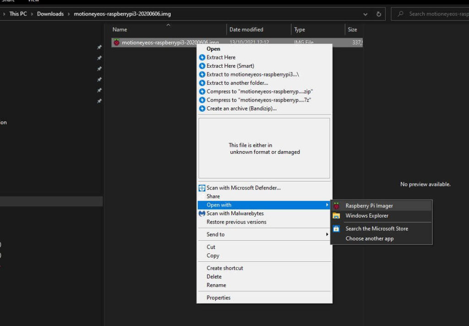The image size is (469, 326).
Task: Click raspberry file icon of motioneyeos image
Action: [117, 43]
